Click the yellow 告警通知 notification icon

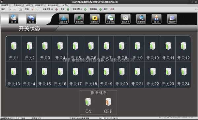(x=95, y=19)
